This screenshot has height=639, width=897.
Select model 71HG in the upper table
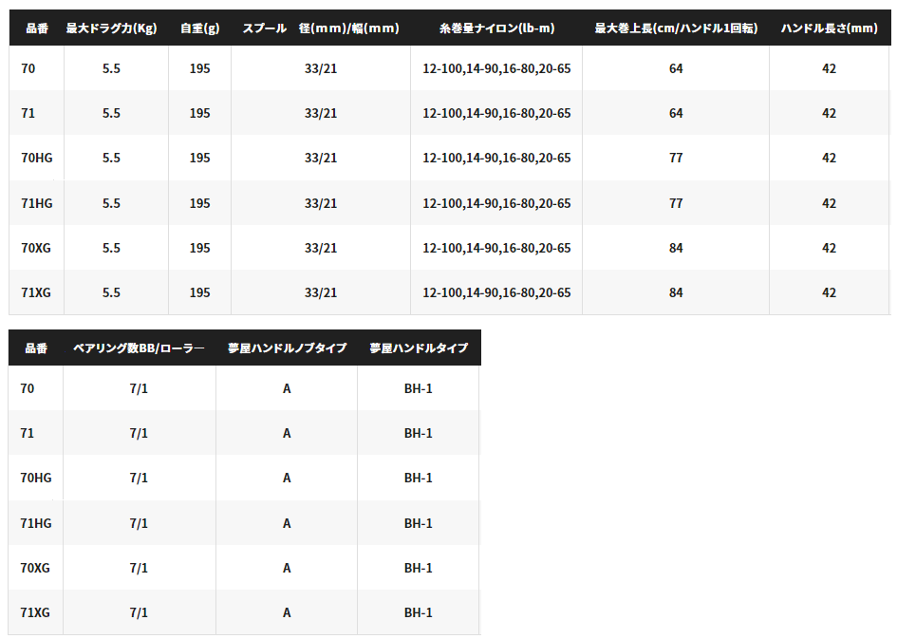click(x=37, y=203)
